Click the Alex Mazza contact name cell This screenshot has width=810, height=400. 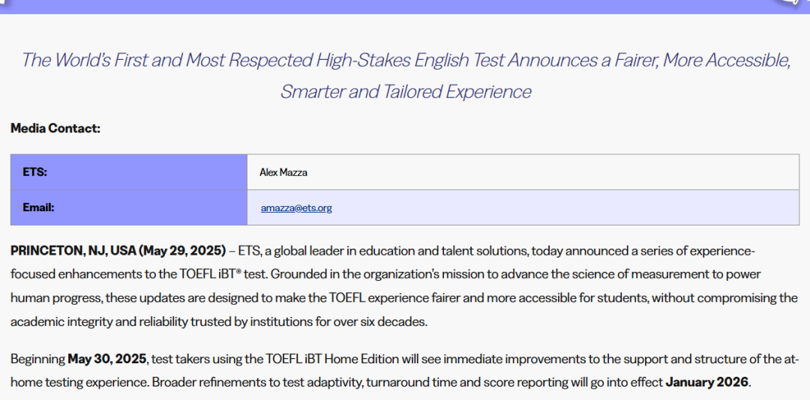[x=523, y=172]
